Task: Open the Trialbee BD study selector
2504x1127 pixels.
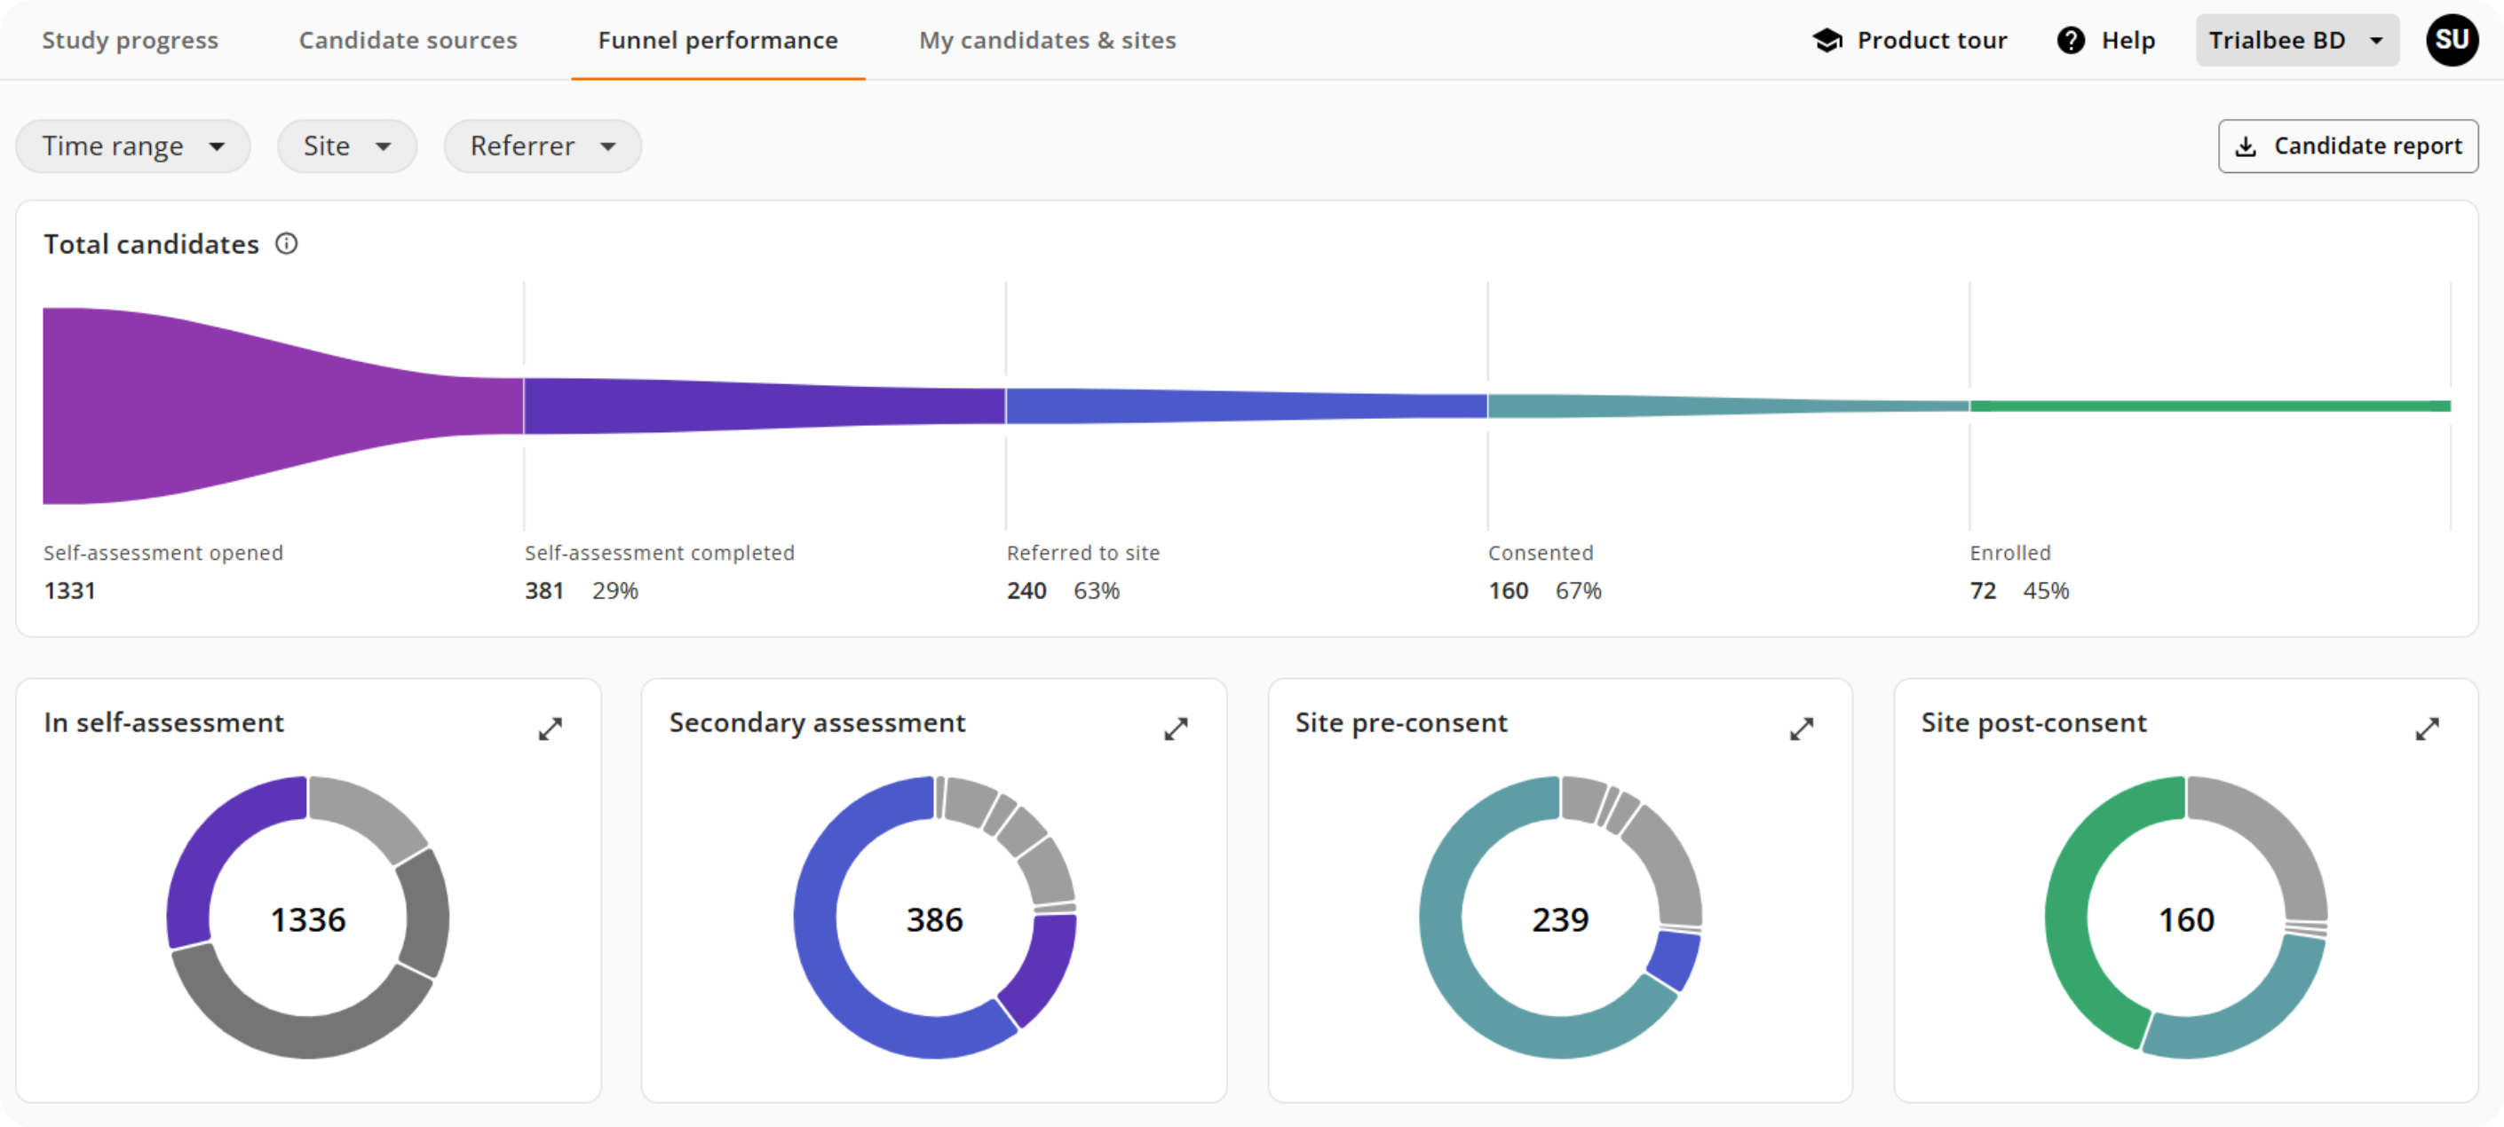Action: [2296, 40]
